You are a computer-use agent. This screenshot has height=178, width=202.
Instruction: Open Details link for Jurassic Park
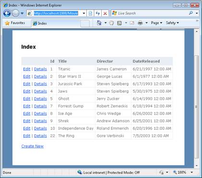(x=40, y=84)
